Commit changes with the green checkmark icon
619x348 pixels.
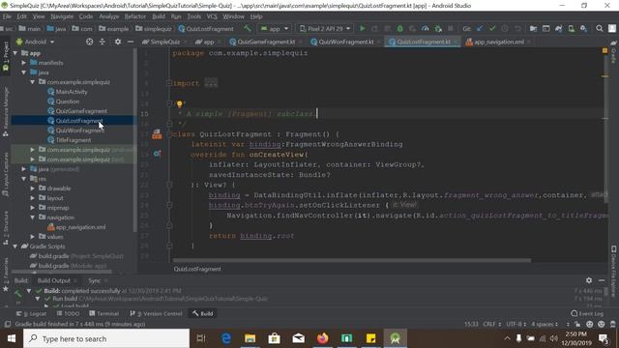coord(492,28)
